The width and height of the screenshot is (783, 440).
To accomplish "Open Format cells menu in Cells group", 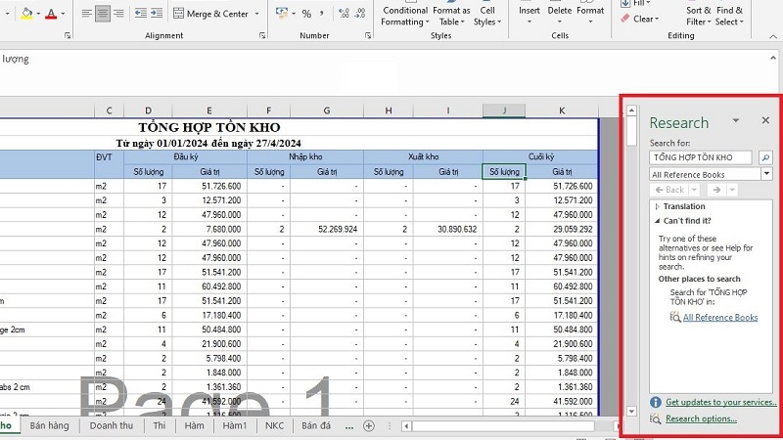I will pyautogui.click(x=590, y=14).
